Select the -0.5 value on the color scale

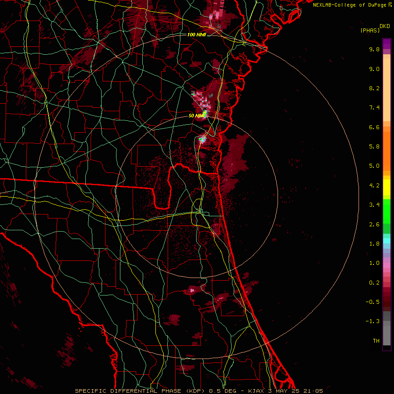(x=373, y=302)
